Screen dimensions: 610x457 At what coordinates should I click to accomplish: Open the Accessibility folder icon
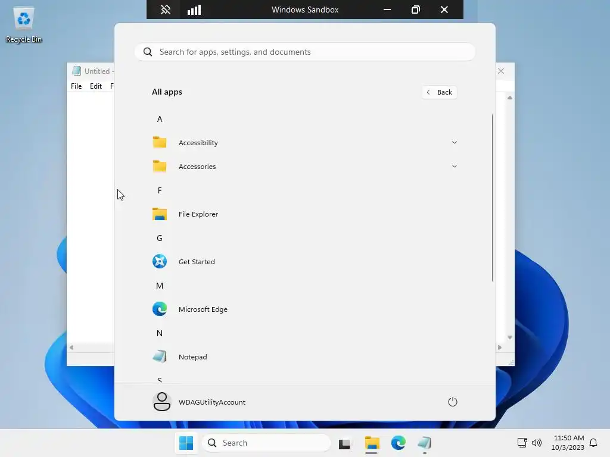pyautogui.click(x=160, y=142)
